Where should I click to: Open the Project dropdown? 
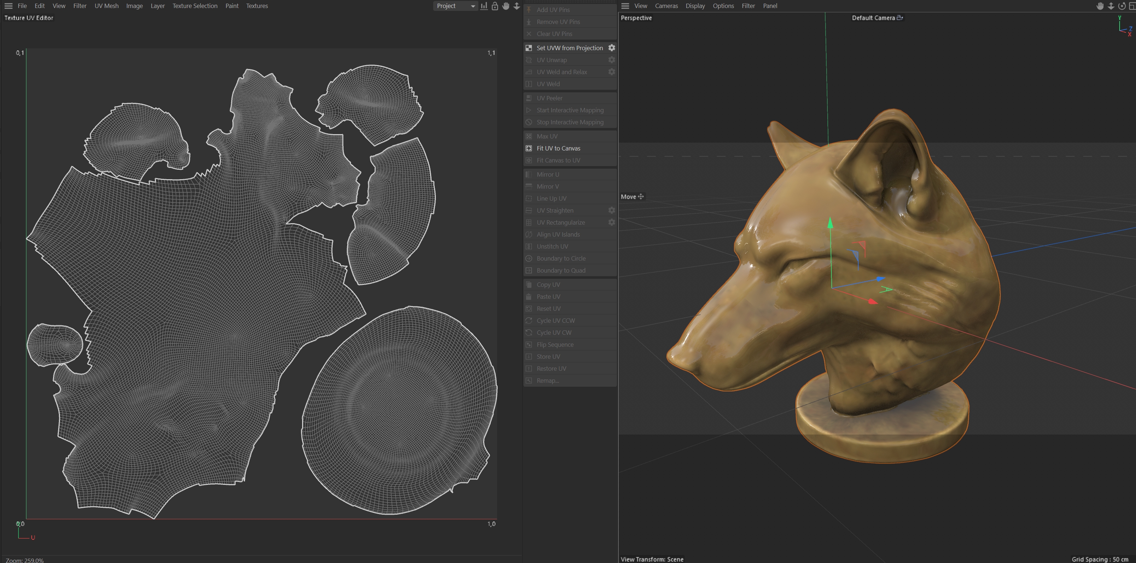[x=455, y=6]
